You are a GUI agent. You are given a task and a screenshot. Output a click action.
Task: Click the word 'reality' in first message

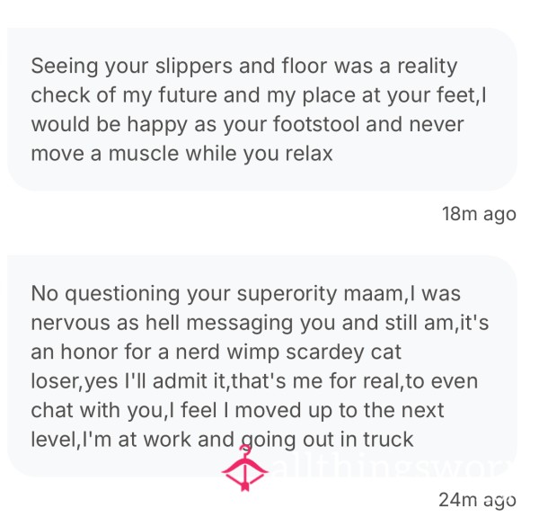pos(428,66)
